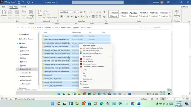Align text to the left

pos(93,17)
